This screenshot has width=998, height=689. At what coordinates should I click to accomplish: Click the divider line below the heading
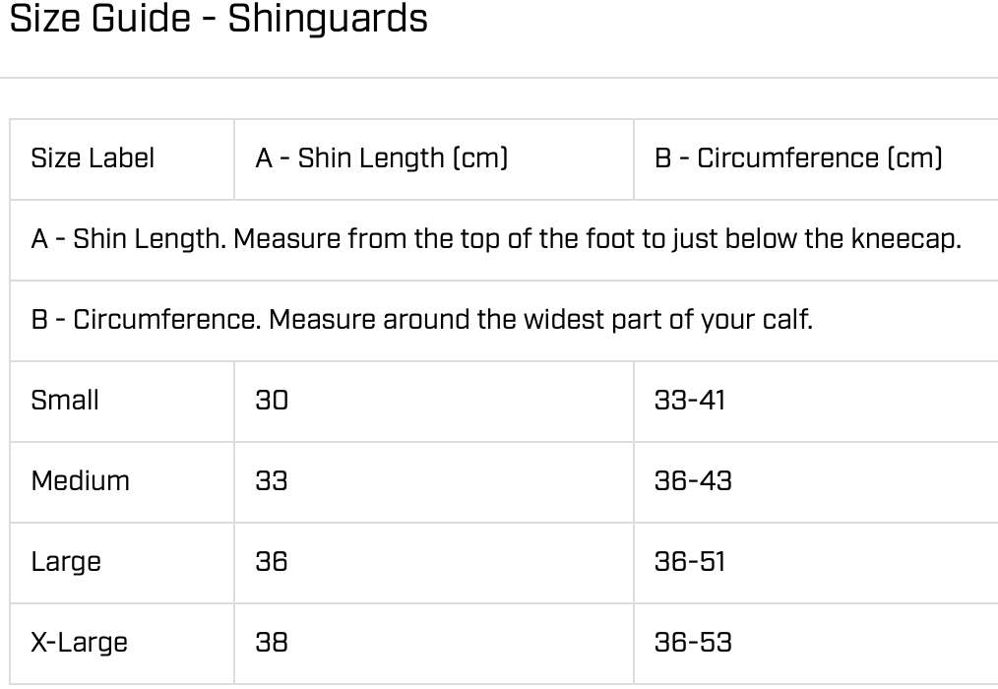tap(499, 78)
